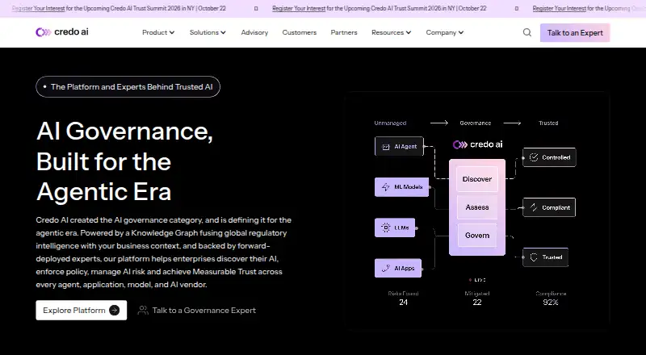Click the LLMs gear icon
The height and width of the screenshot is (355, 646).
tap(386, 228)
